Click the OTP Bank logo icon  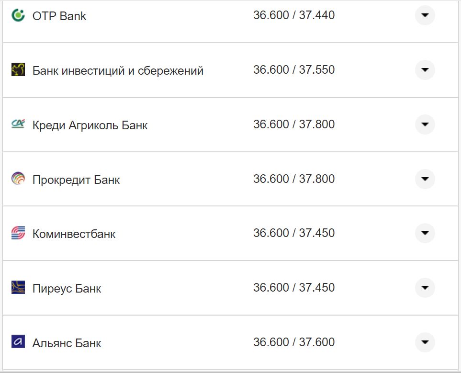(x=18, y=15)
